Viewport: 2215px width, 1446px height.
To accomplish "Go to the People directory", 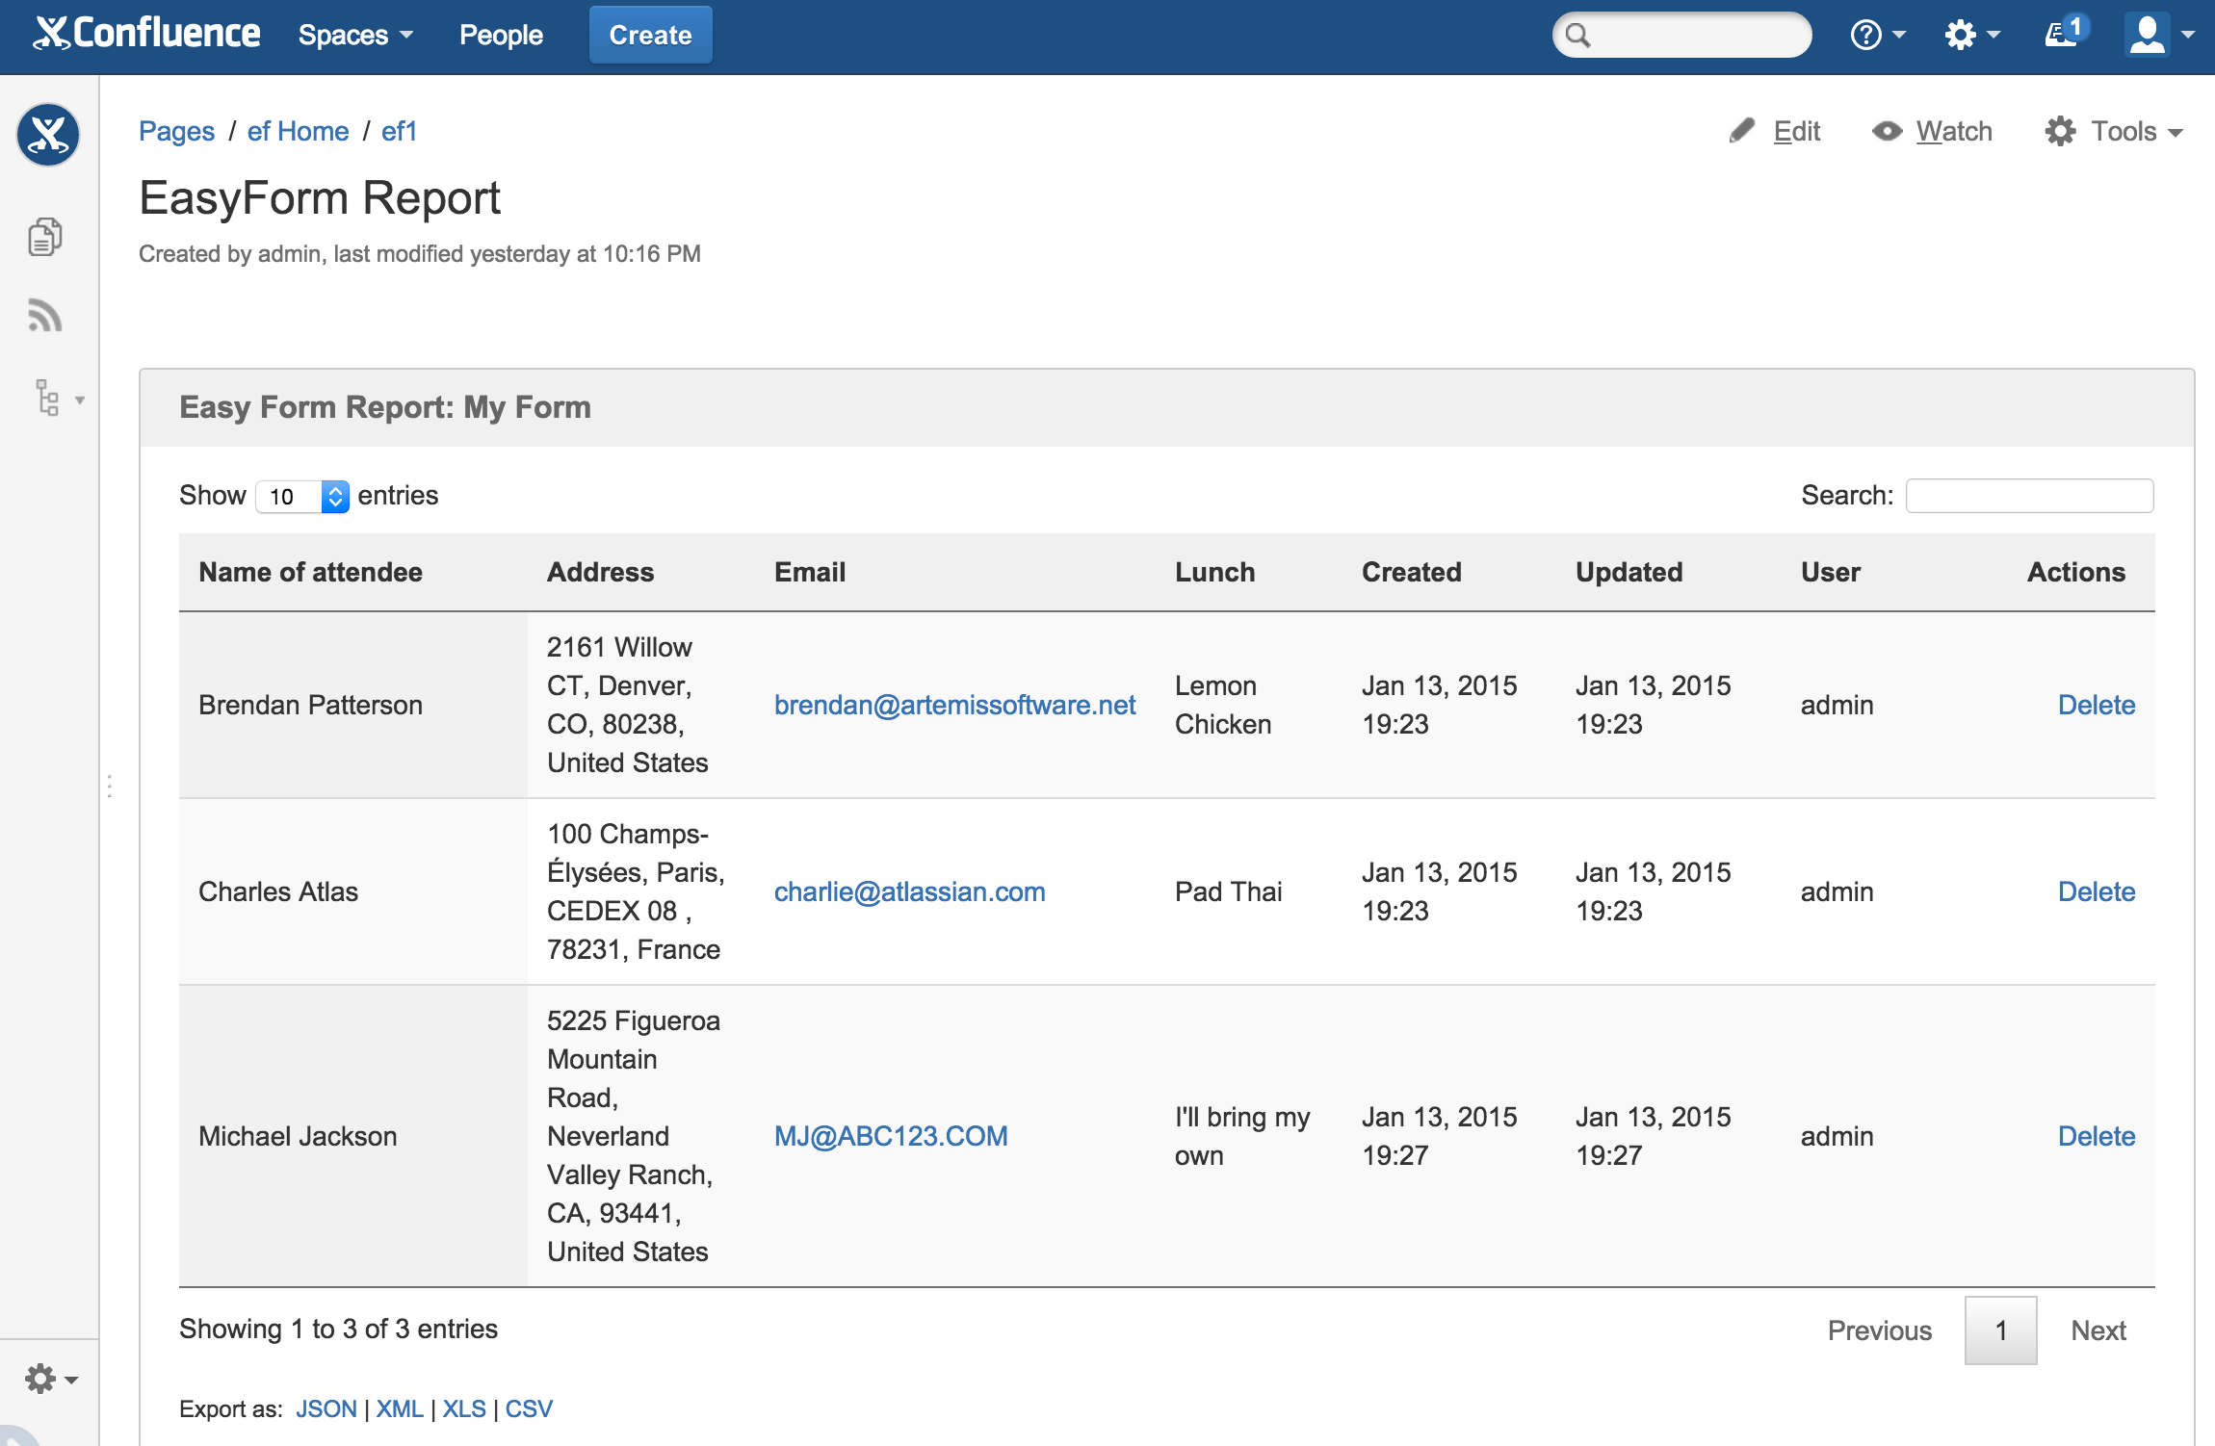I will point(501,36).
